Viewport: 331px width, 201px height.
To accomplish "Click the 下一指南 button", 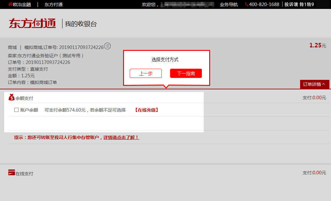I will (186, 73).
